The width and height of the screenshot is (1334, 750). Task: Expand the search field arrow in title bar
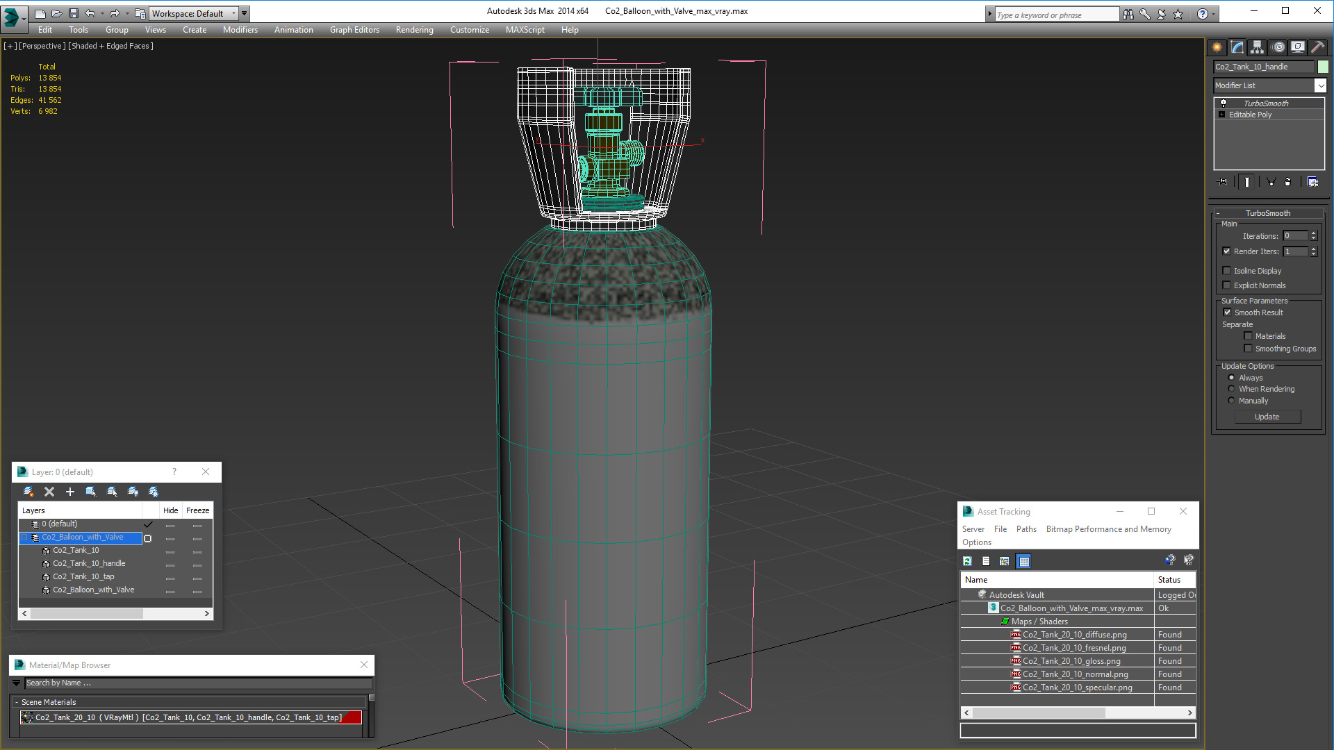[x=989, y=14]
